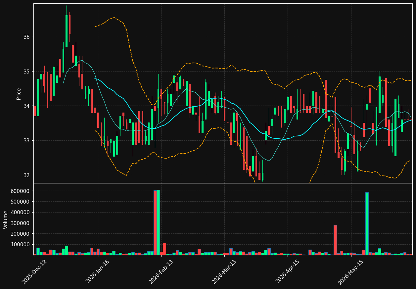Select the 34 price axis label
416x289 pixels.
click(26, 106)
